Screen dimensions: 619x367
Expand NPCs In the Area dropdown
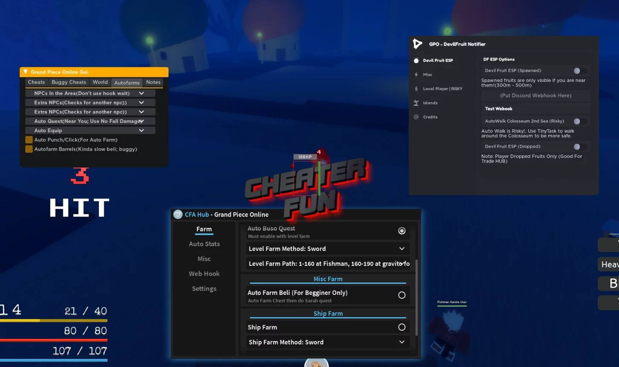90,93
